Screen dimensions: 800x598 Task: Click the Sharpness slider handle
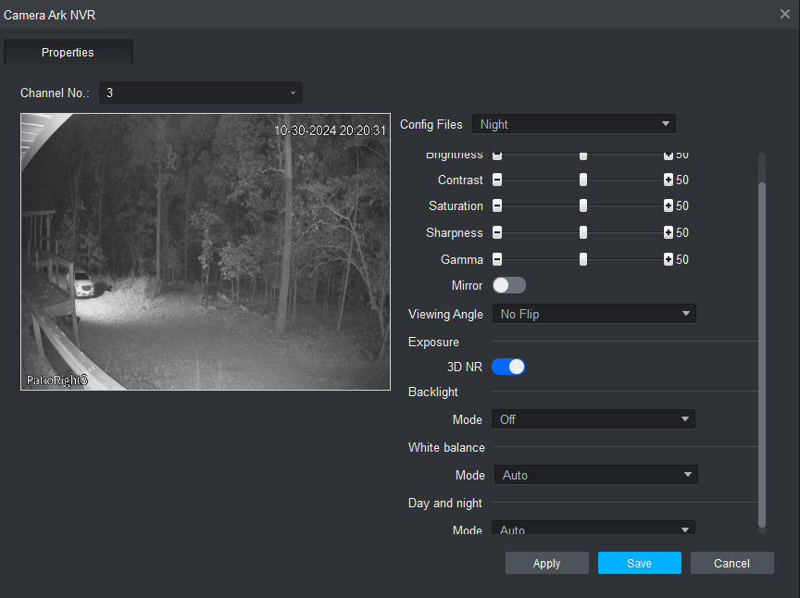(583, 232)
